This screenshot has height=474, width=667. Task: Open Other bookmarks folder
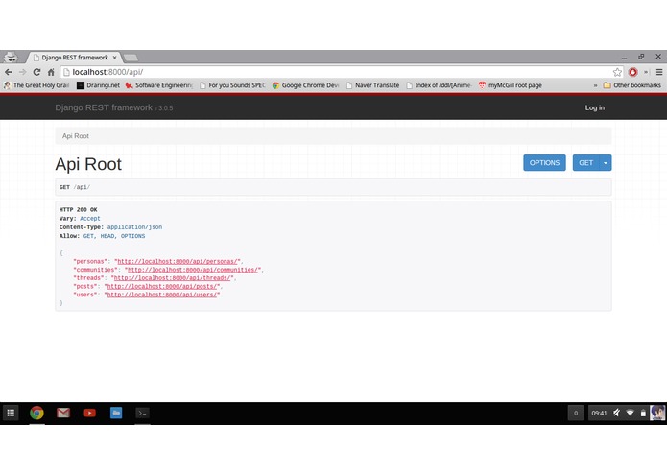pos(632,85)
